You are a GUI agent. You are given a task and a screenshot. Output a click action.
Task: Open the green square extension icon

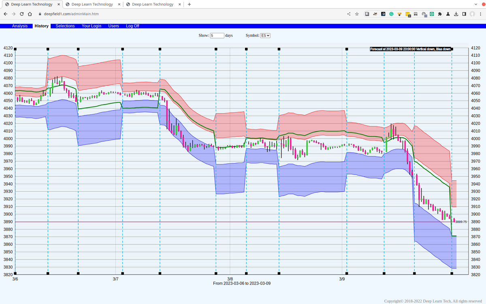click(x=432, y=14)
